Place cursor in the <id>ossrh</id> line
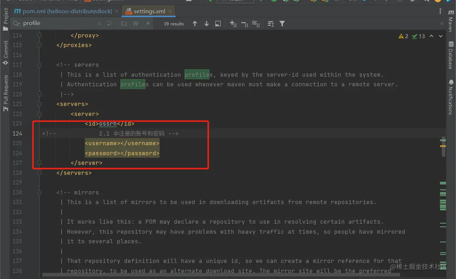This screenshot has height=279, width=456. (110, 123)
